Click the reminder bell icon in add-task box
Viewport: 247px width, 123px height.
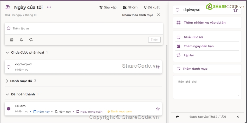coord(21,40)
